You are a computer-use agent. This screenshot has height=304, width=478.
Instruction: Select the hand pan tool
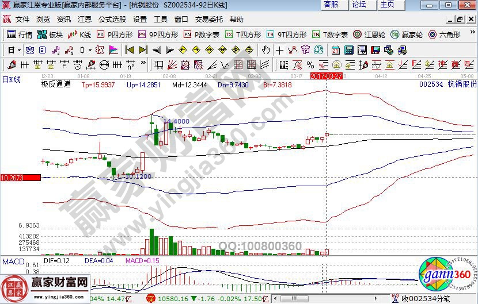(265, 50)
